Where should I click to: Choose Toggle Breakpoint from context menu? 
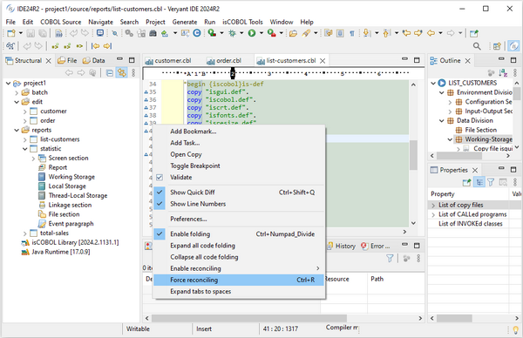(x=239, y=166)
